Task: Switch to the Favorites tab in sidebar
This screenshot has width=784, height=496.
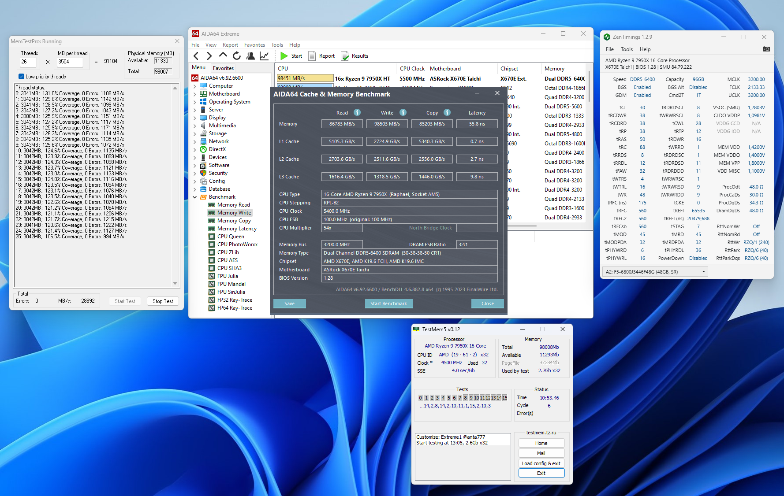Action: point(223,68)
